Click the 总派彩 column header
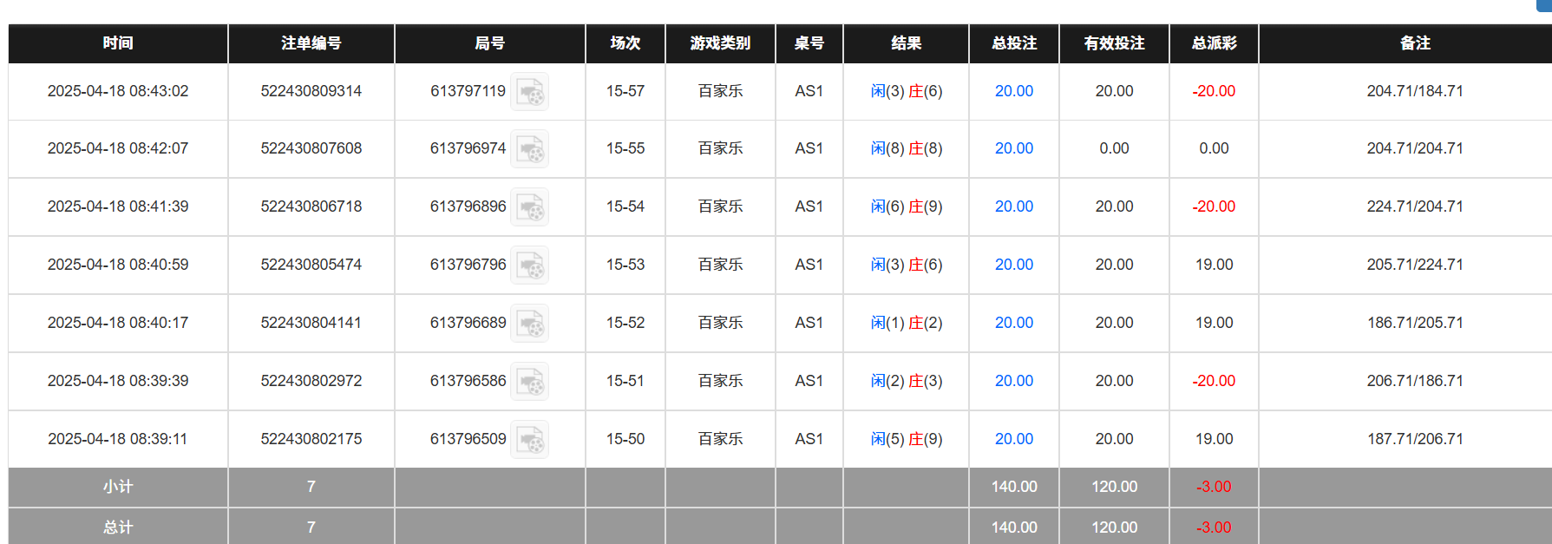Image resolution: width=1552 pixels, height=544 pixels. (1213, 43)
